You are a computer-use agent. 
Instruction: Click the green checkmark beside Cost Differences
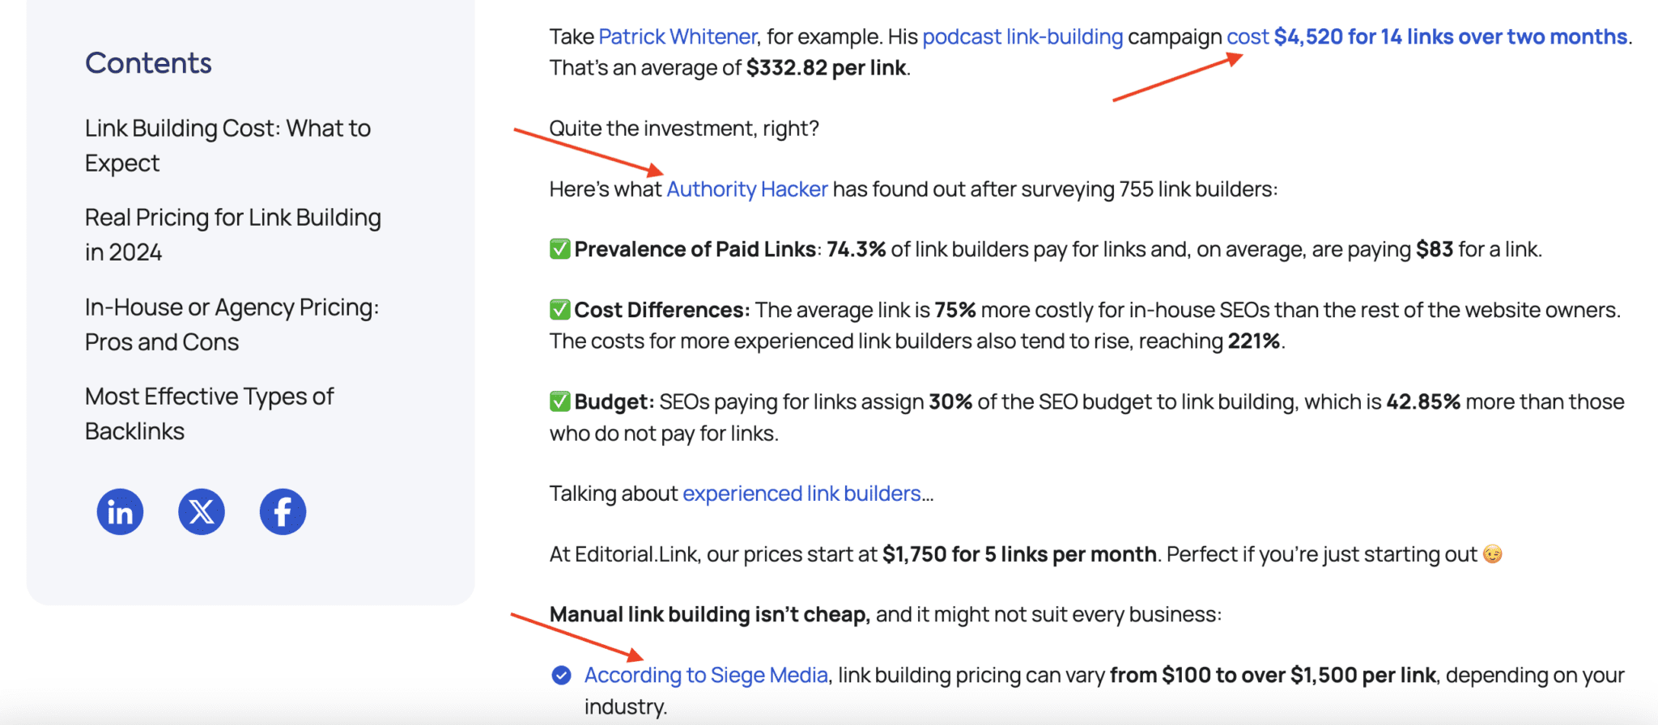558,309
